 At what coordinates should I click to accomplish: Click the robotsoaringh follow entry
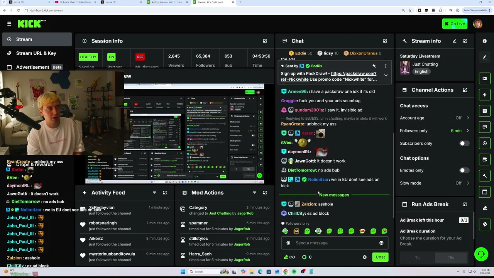tap(124, 226)
